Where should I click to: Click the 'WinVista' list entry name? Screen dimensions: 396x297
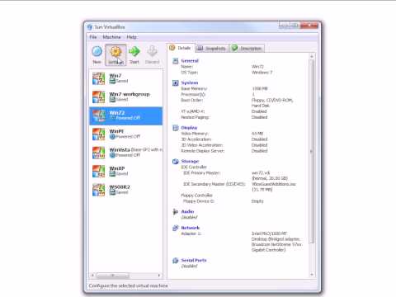tap(120, 150)
